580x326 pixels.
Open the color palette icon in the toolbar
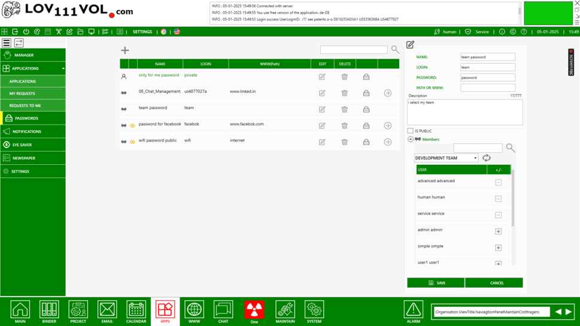37,32
